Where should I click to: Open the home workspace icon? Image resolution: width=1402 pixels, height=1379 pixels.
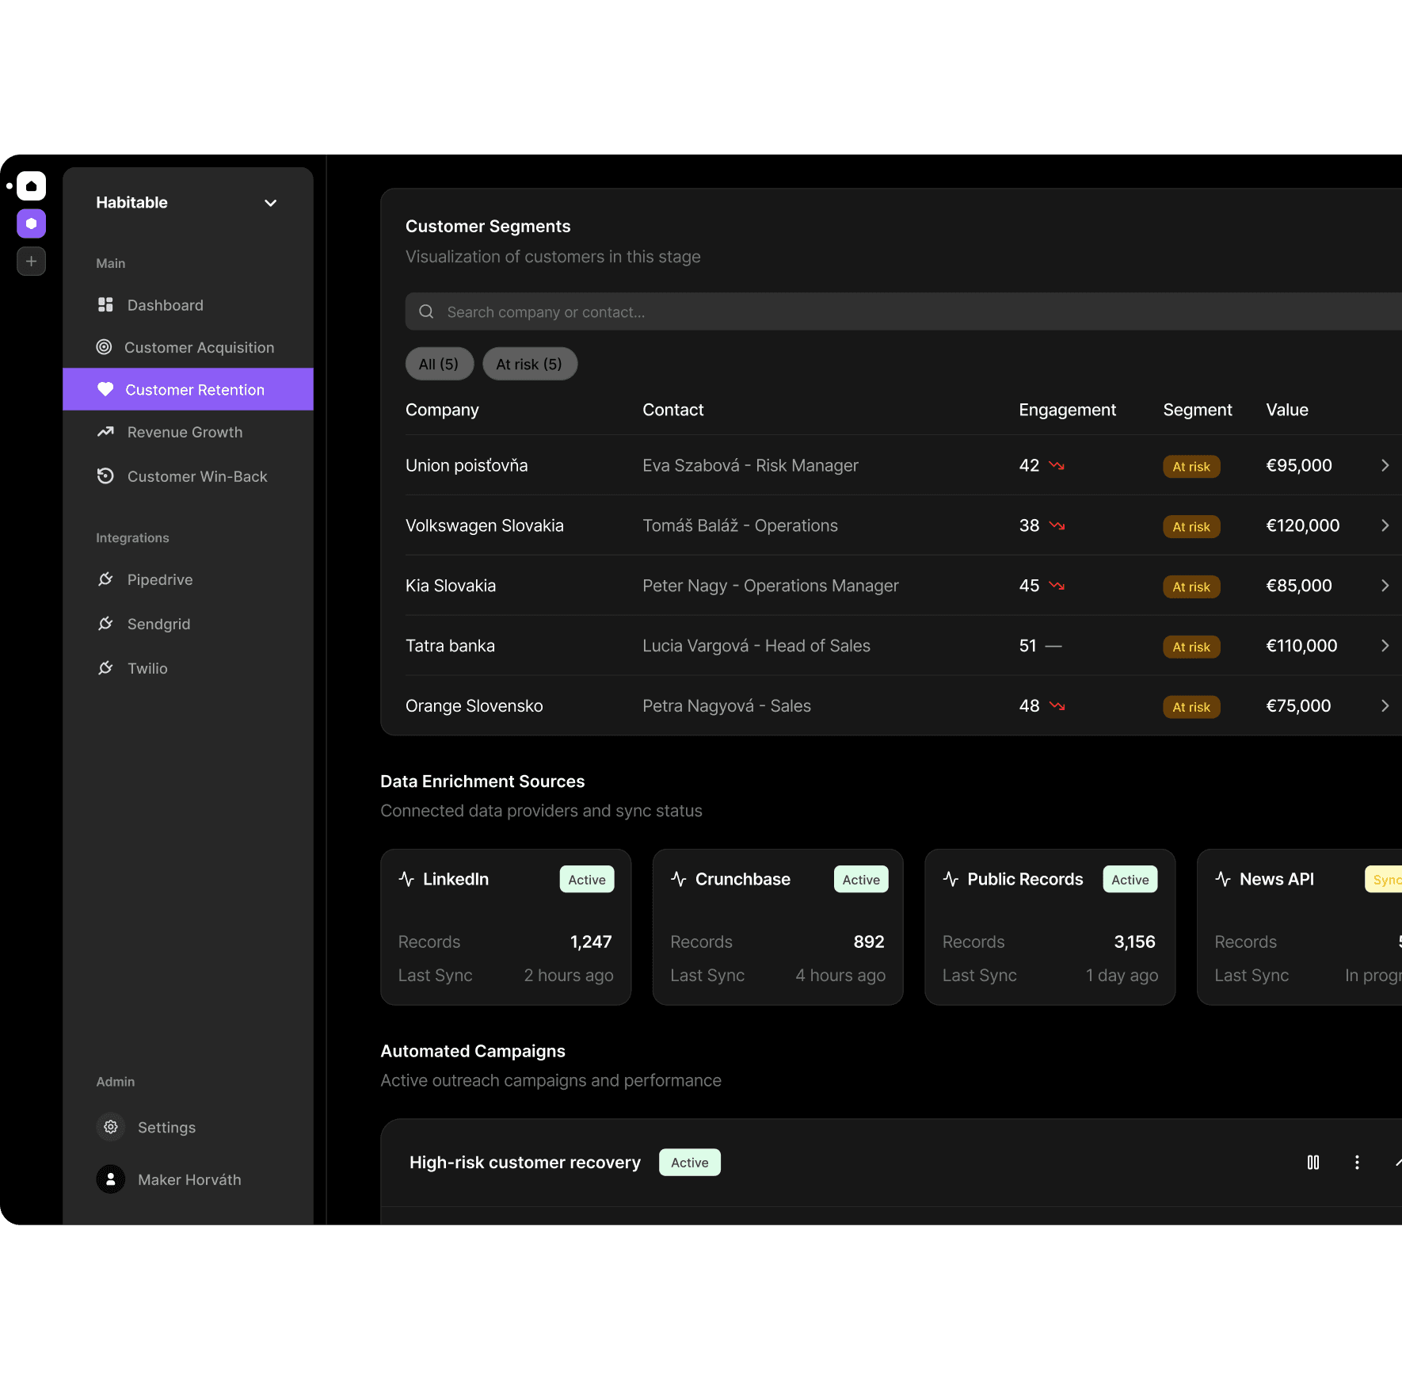pyautogui.click(x=31, y=186)
